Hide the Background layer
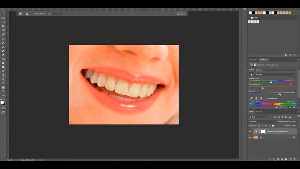The height and width of the screenshot is (169, 300). point(250,138)
